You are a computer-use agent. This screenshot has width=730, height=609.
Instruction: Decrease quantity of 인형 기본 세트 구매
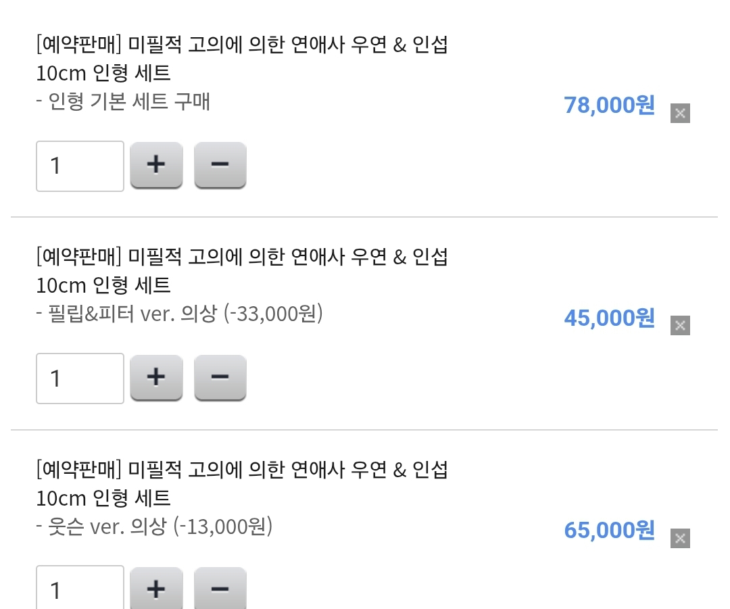(220, 165)
